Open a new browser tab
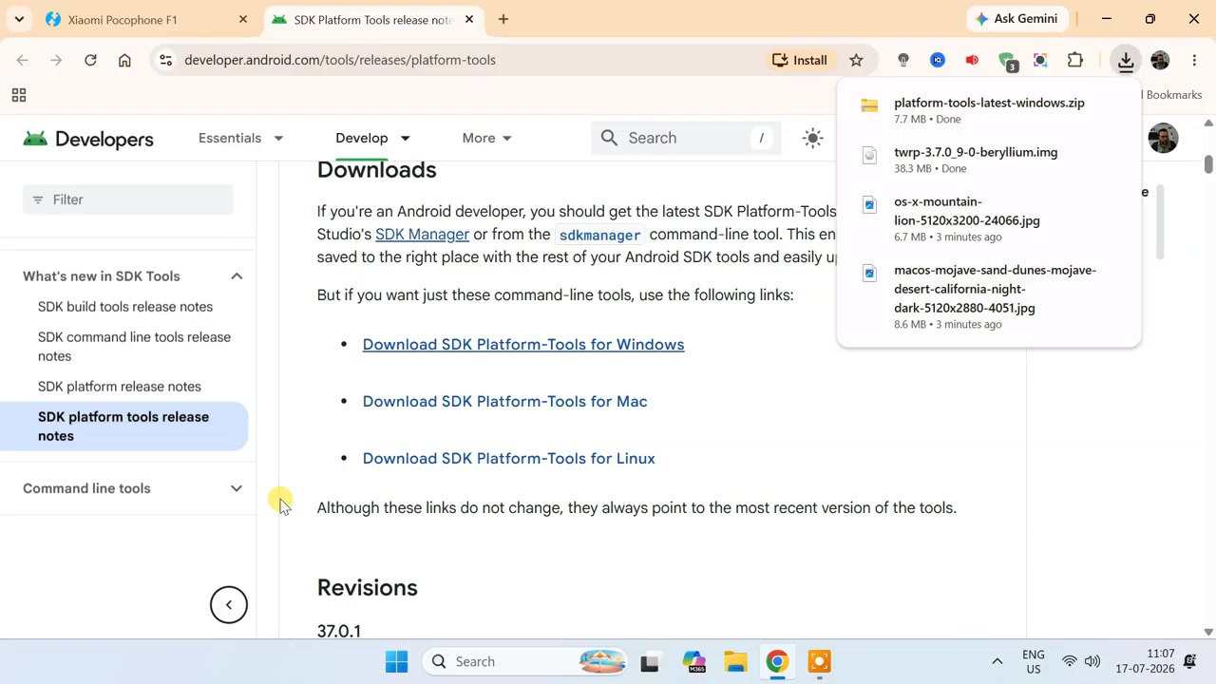The width and height of the screenshot is (1216, 684). pyautogui.click(x=503, y=19)
